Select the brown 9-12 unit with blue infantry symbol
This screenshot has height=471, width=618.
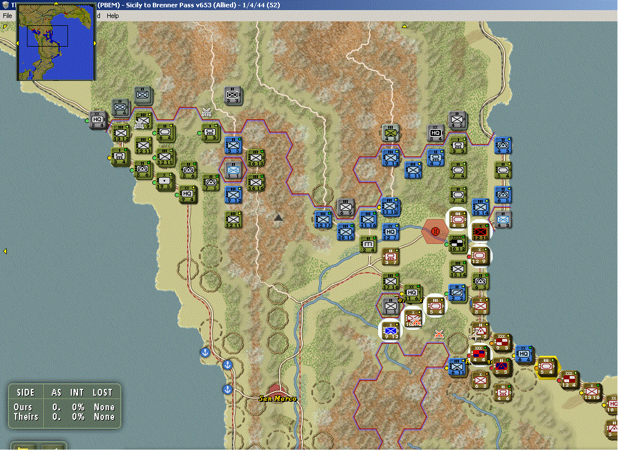[390, 330]
